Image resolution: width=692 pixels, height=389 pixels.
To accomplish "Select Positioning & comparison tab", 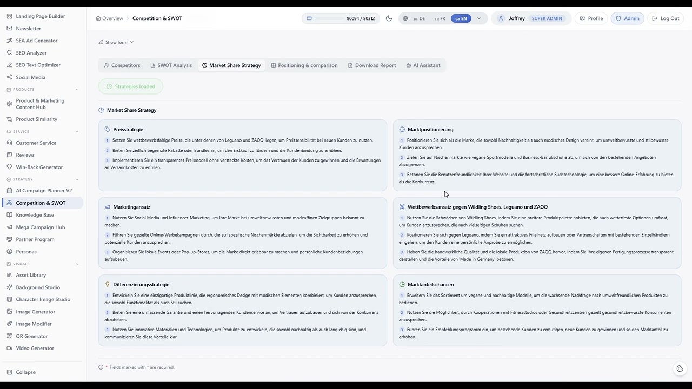I will click(304, 65).
